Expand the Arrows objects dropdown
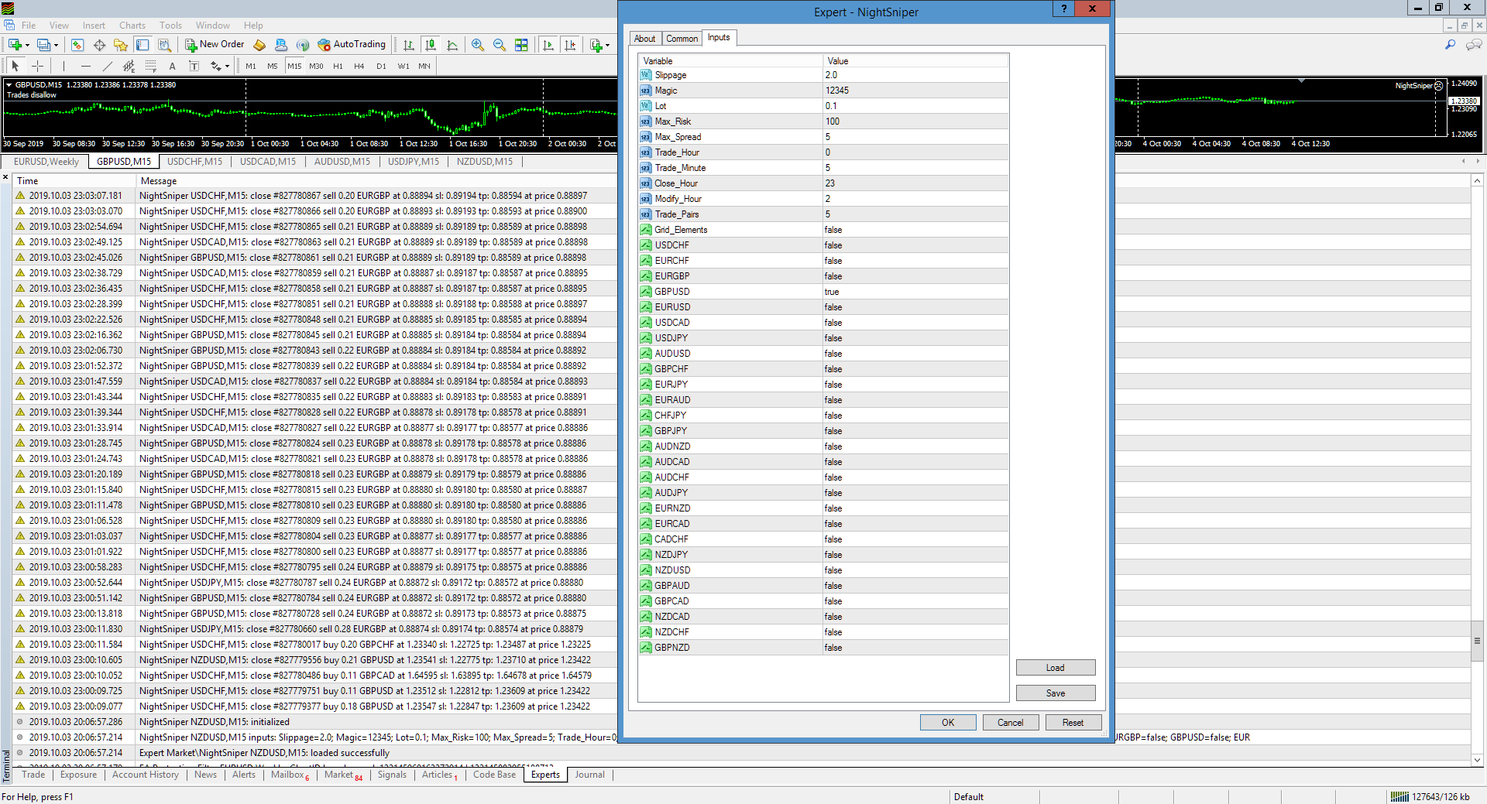This screenshot has height=804, width=1487. coord(227,66)
